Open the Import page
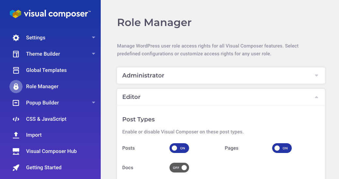 point(34,135)
